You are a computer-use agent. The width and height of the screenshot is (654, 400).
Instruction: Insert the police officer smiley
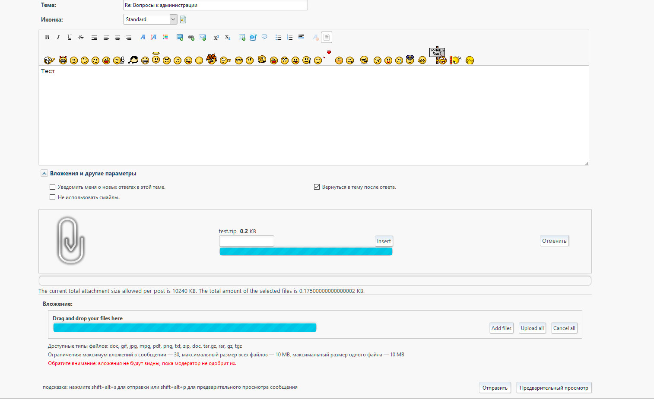click(410, 60)
